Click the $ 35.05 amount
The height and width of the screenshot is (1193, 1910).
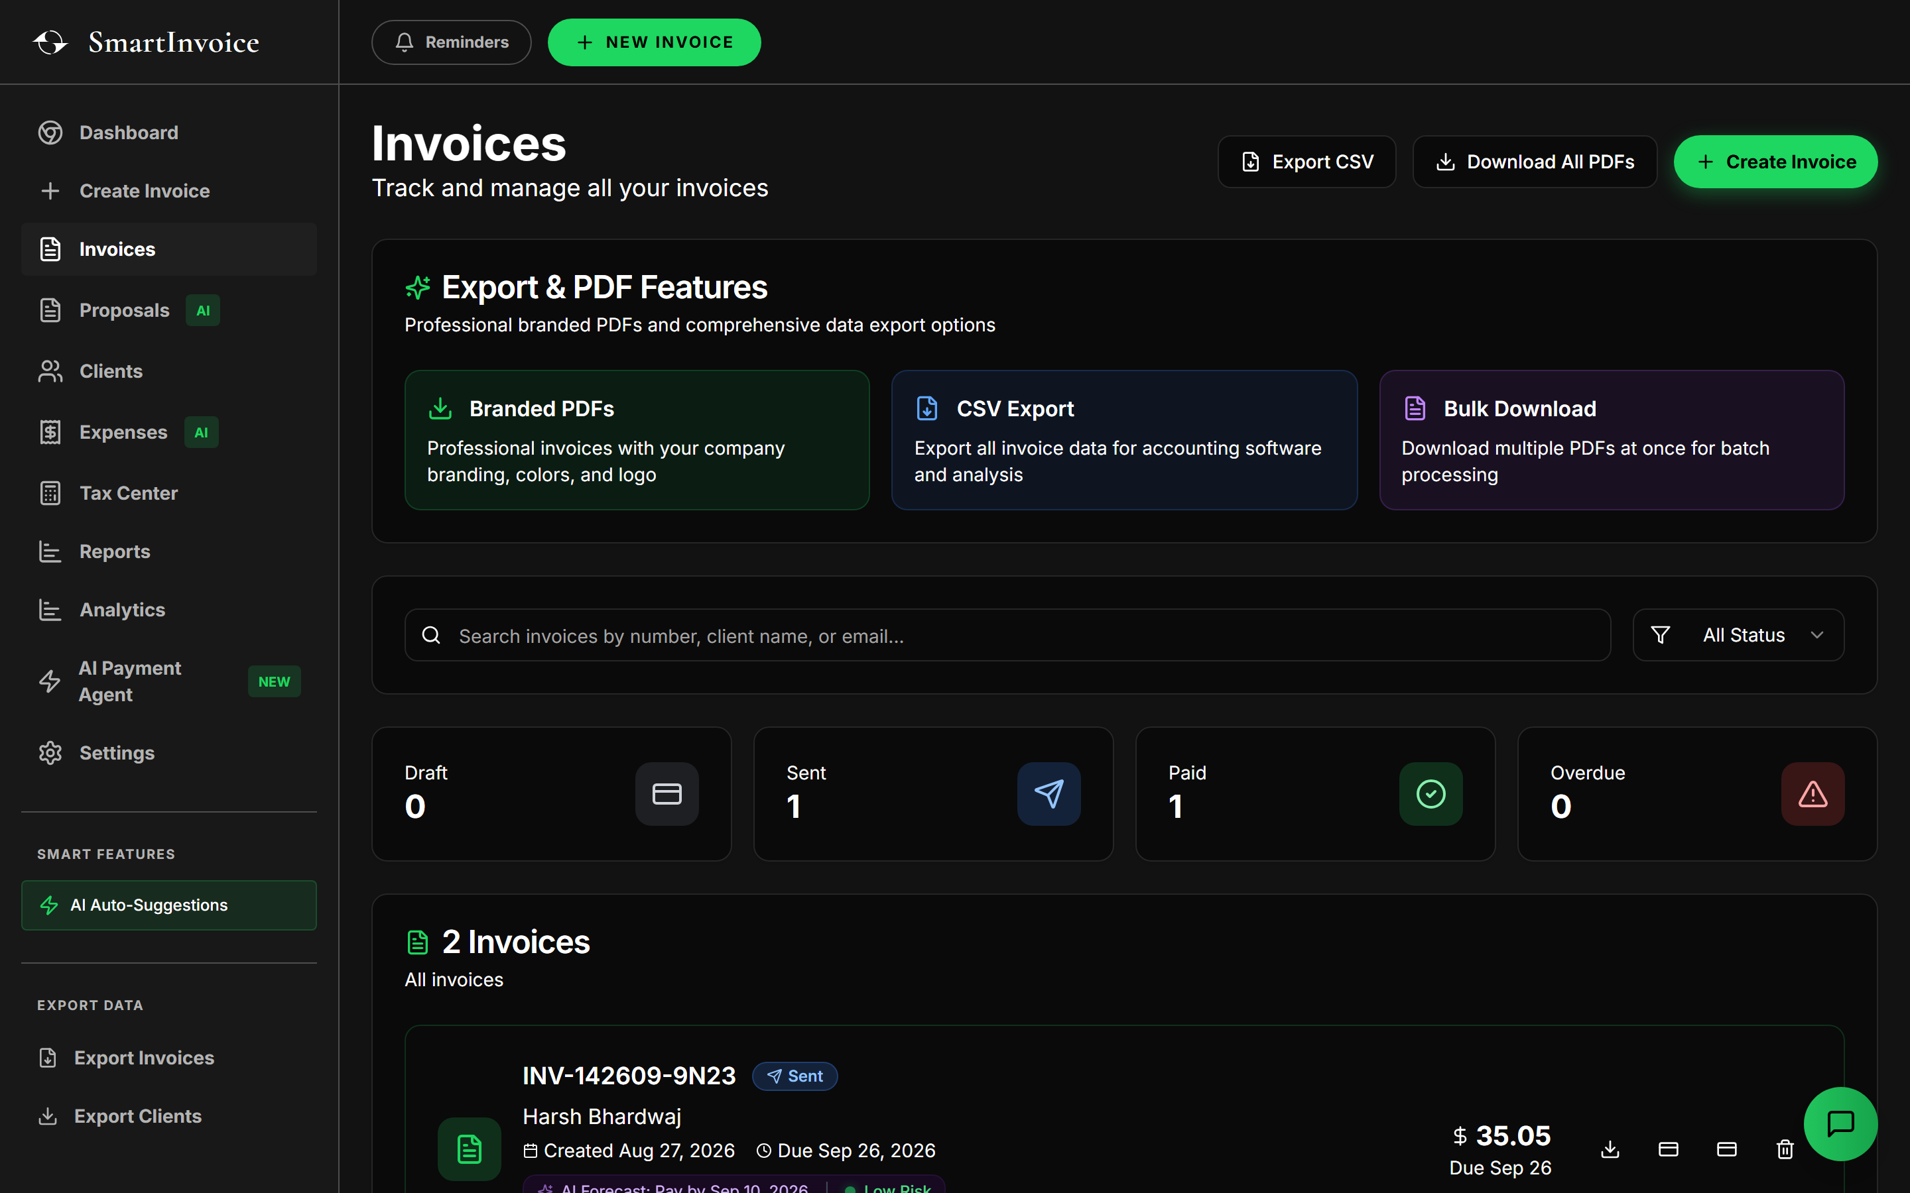[1502, 1135]
